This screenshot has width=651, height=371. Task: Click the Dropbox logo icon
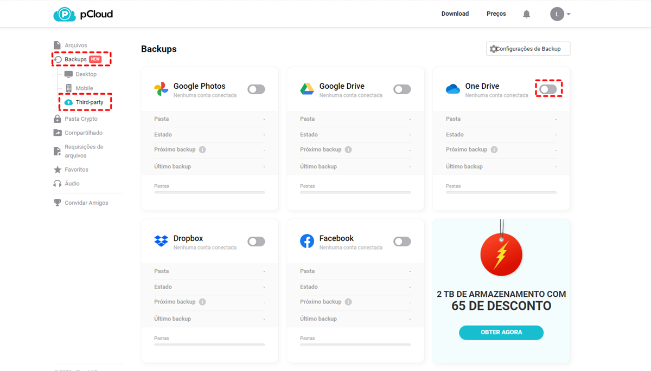pos(161,241)
